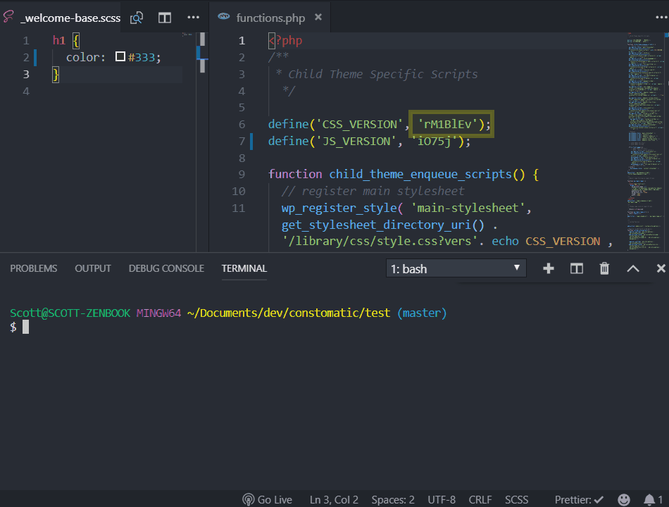Open the PROBLEMS panel tab

click(34, 268)
